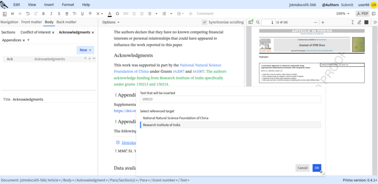Select the Sections sub-tab
Screen dimensions: 378x184
(x=8, y=32)
